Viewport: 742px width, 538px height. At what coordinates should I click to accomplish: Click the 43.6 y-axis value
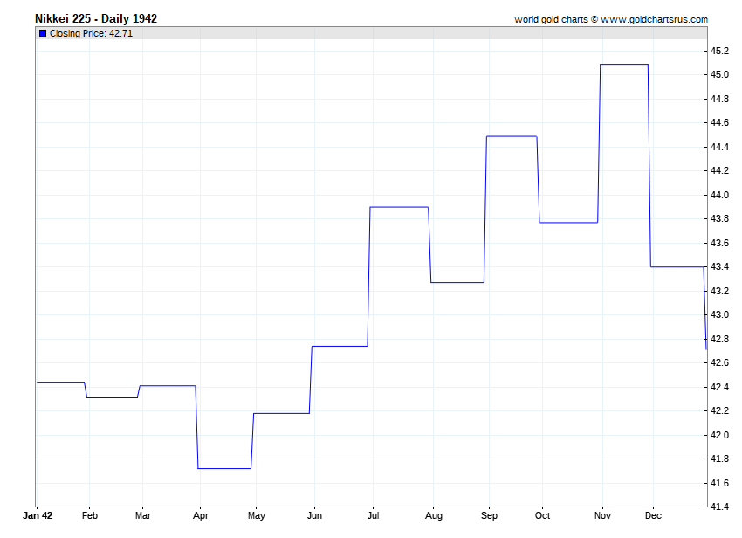coord(719,243)
